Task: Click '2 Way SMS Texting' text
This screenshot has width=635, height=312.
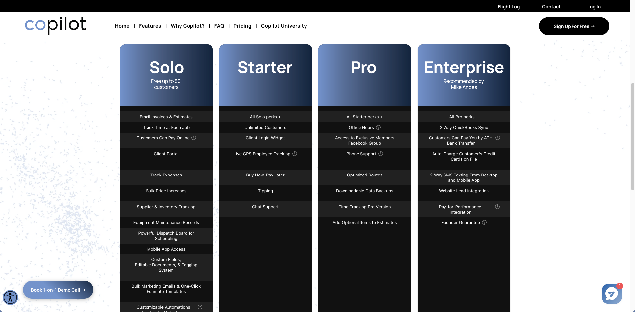Action: 464,177
